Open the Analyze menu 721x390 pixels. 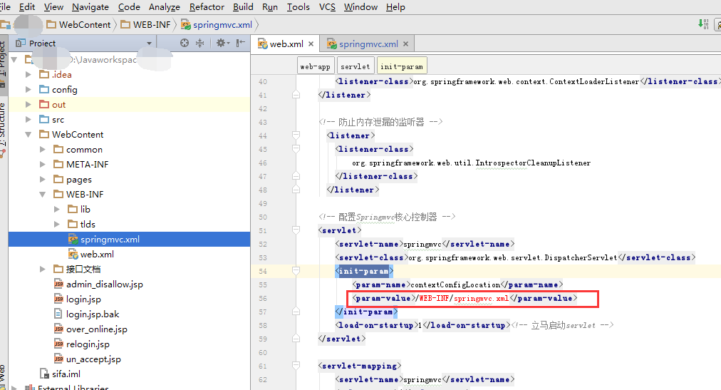click(x=165, y=7)
